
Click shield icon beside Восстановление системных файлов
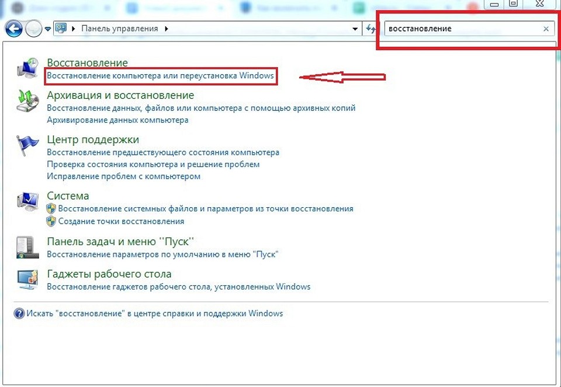(51, 209)
